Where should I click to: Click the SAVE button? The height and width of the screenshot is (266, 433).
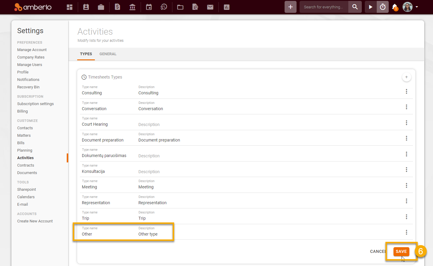tap(401, 251)
